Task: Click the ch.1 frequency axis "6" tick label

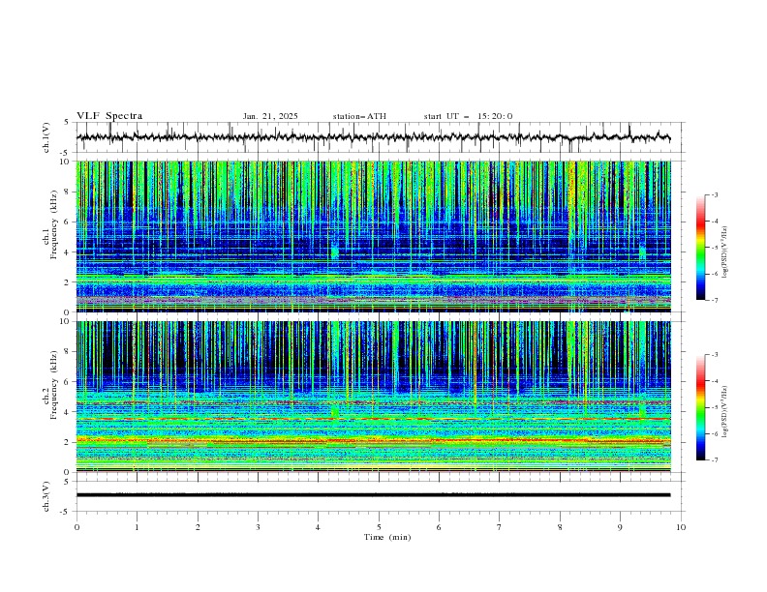Action: pyautogui.click(x=68, y=222)
